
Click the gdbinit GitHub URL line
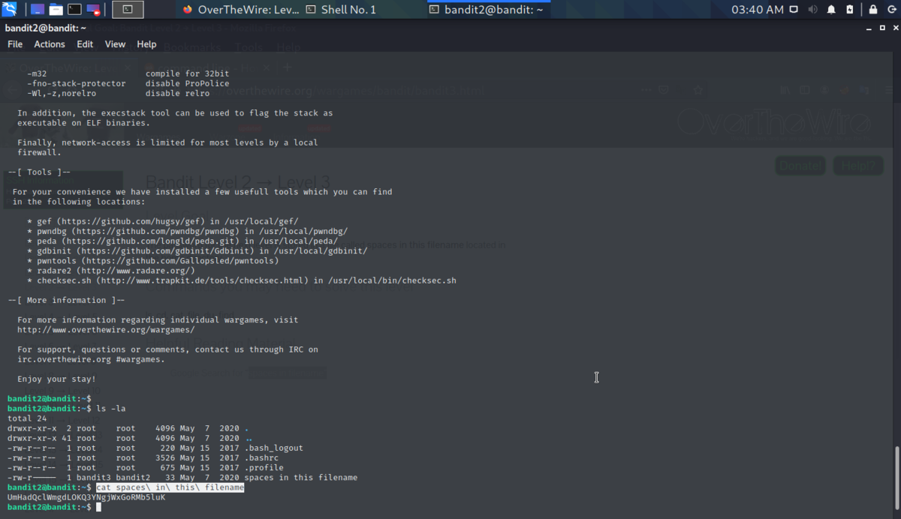point(197,251)
